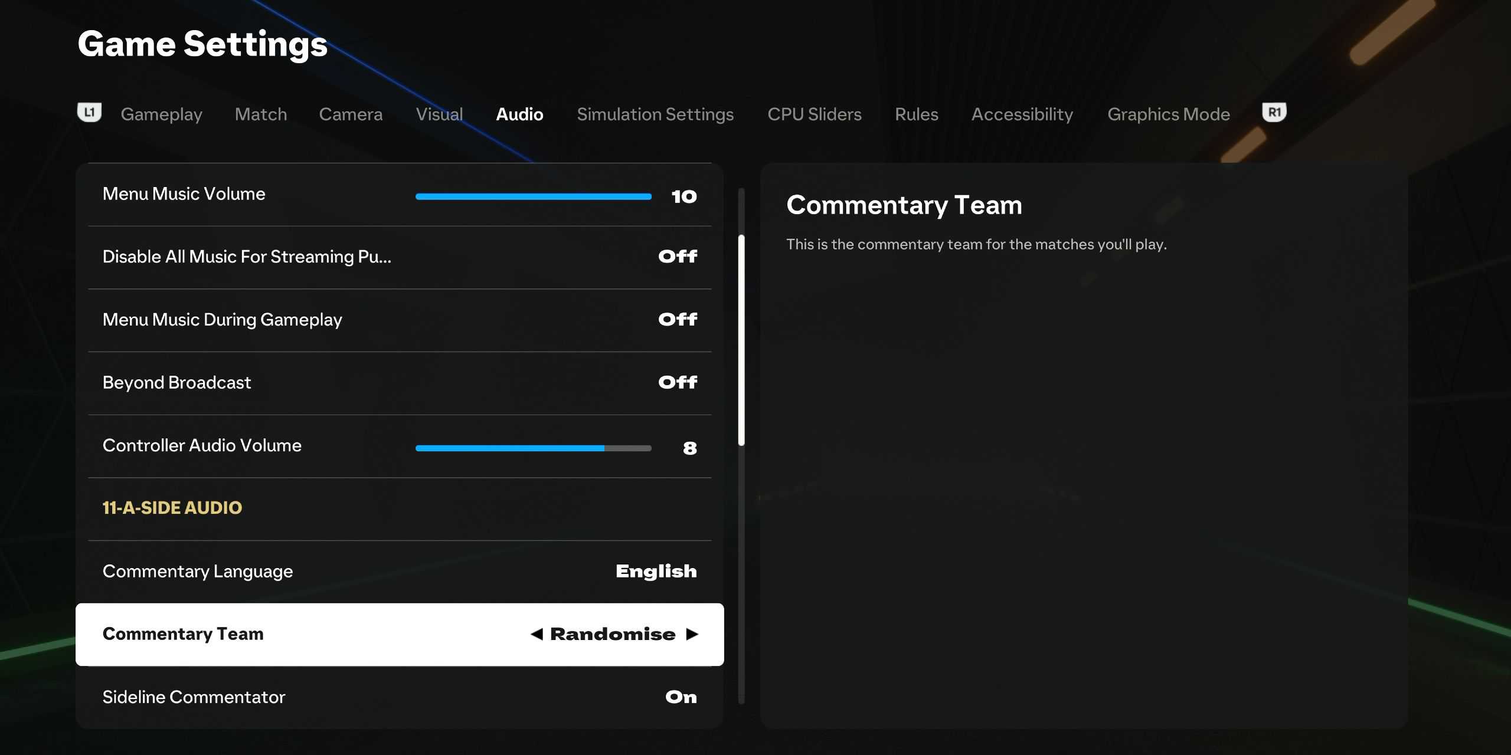
Task: Open the Graphics Mode tab
Action: click(1169, 114)
